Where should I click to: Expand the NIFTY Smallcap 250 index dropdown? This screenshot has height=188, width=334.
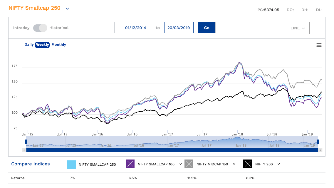tap(67, 9)
